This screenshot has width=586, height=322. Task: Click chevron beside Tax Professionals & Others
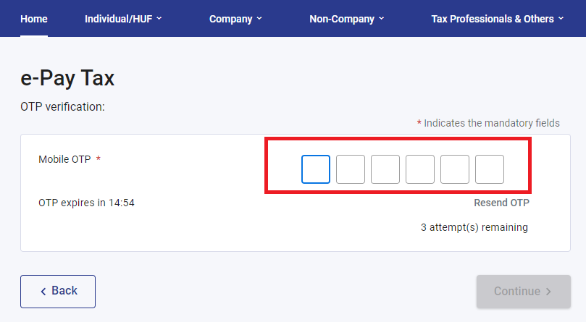coord(561,19)
